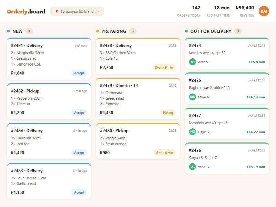Viewport: 276px width, 207px height.
Task: Open the Orderly.board logo home link
Action: (26, 11)
